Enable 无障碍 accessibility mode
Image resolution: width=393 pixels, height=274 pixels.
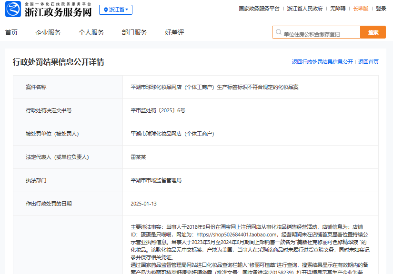pyautogui.click(x=338, y=9)
